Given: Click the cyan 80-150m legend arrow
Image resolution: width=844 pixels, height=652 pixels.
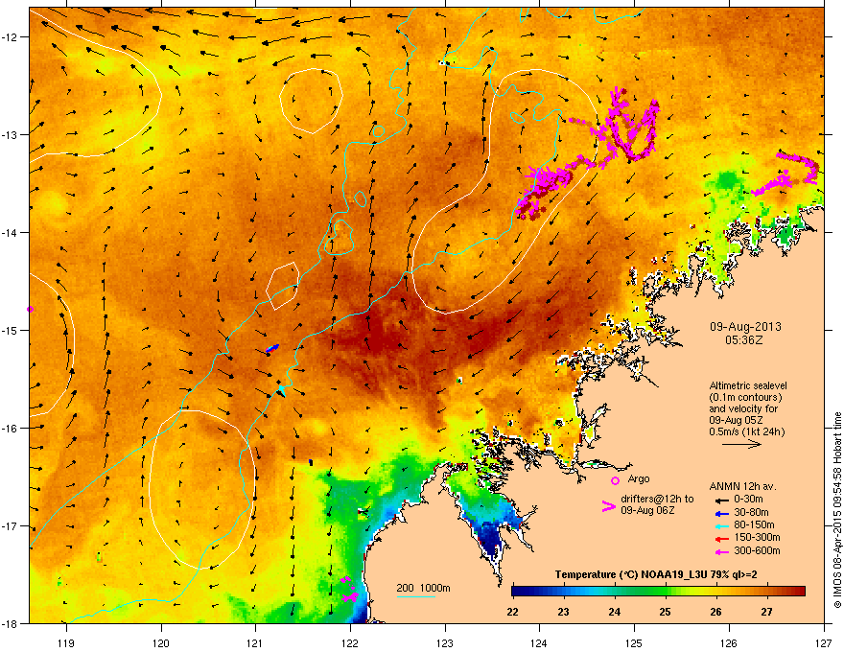Looking at the screenshot, I should [721, 525].
